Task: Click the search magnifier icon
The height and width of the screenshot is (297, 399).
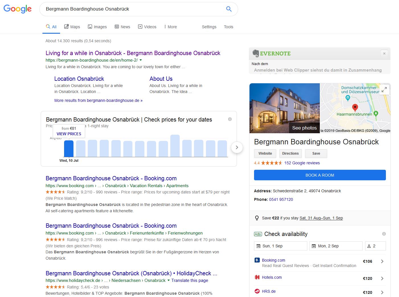Action: (x=229, y=9)
